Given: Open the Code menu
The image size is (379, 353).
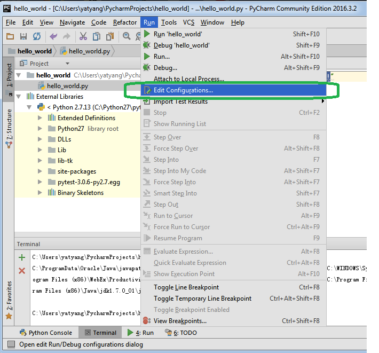Looking at the screenshot, I should (99, 22).
